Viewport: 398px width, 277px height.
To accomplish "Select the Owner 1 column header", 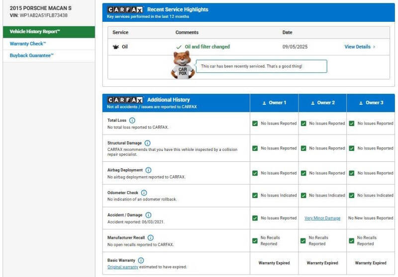I will click(x=274, y=103).
